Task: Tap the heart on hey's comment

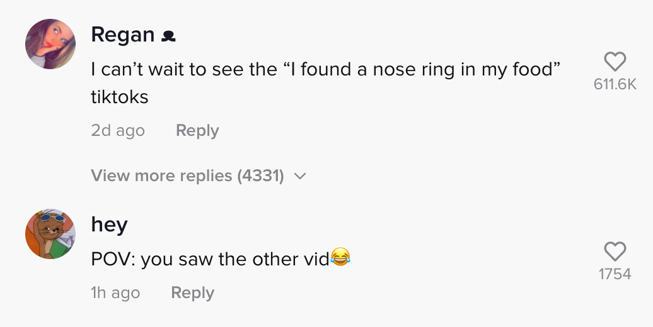Action: (615, 252)
